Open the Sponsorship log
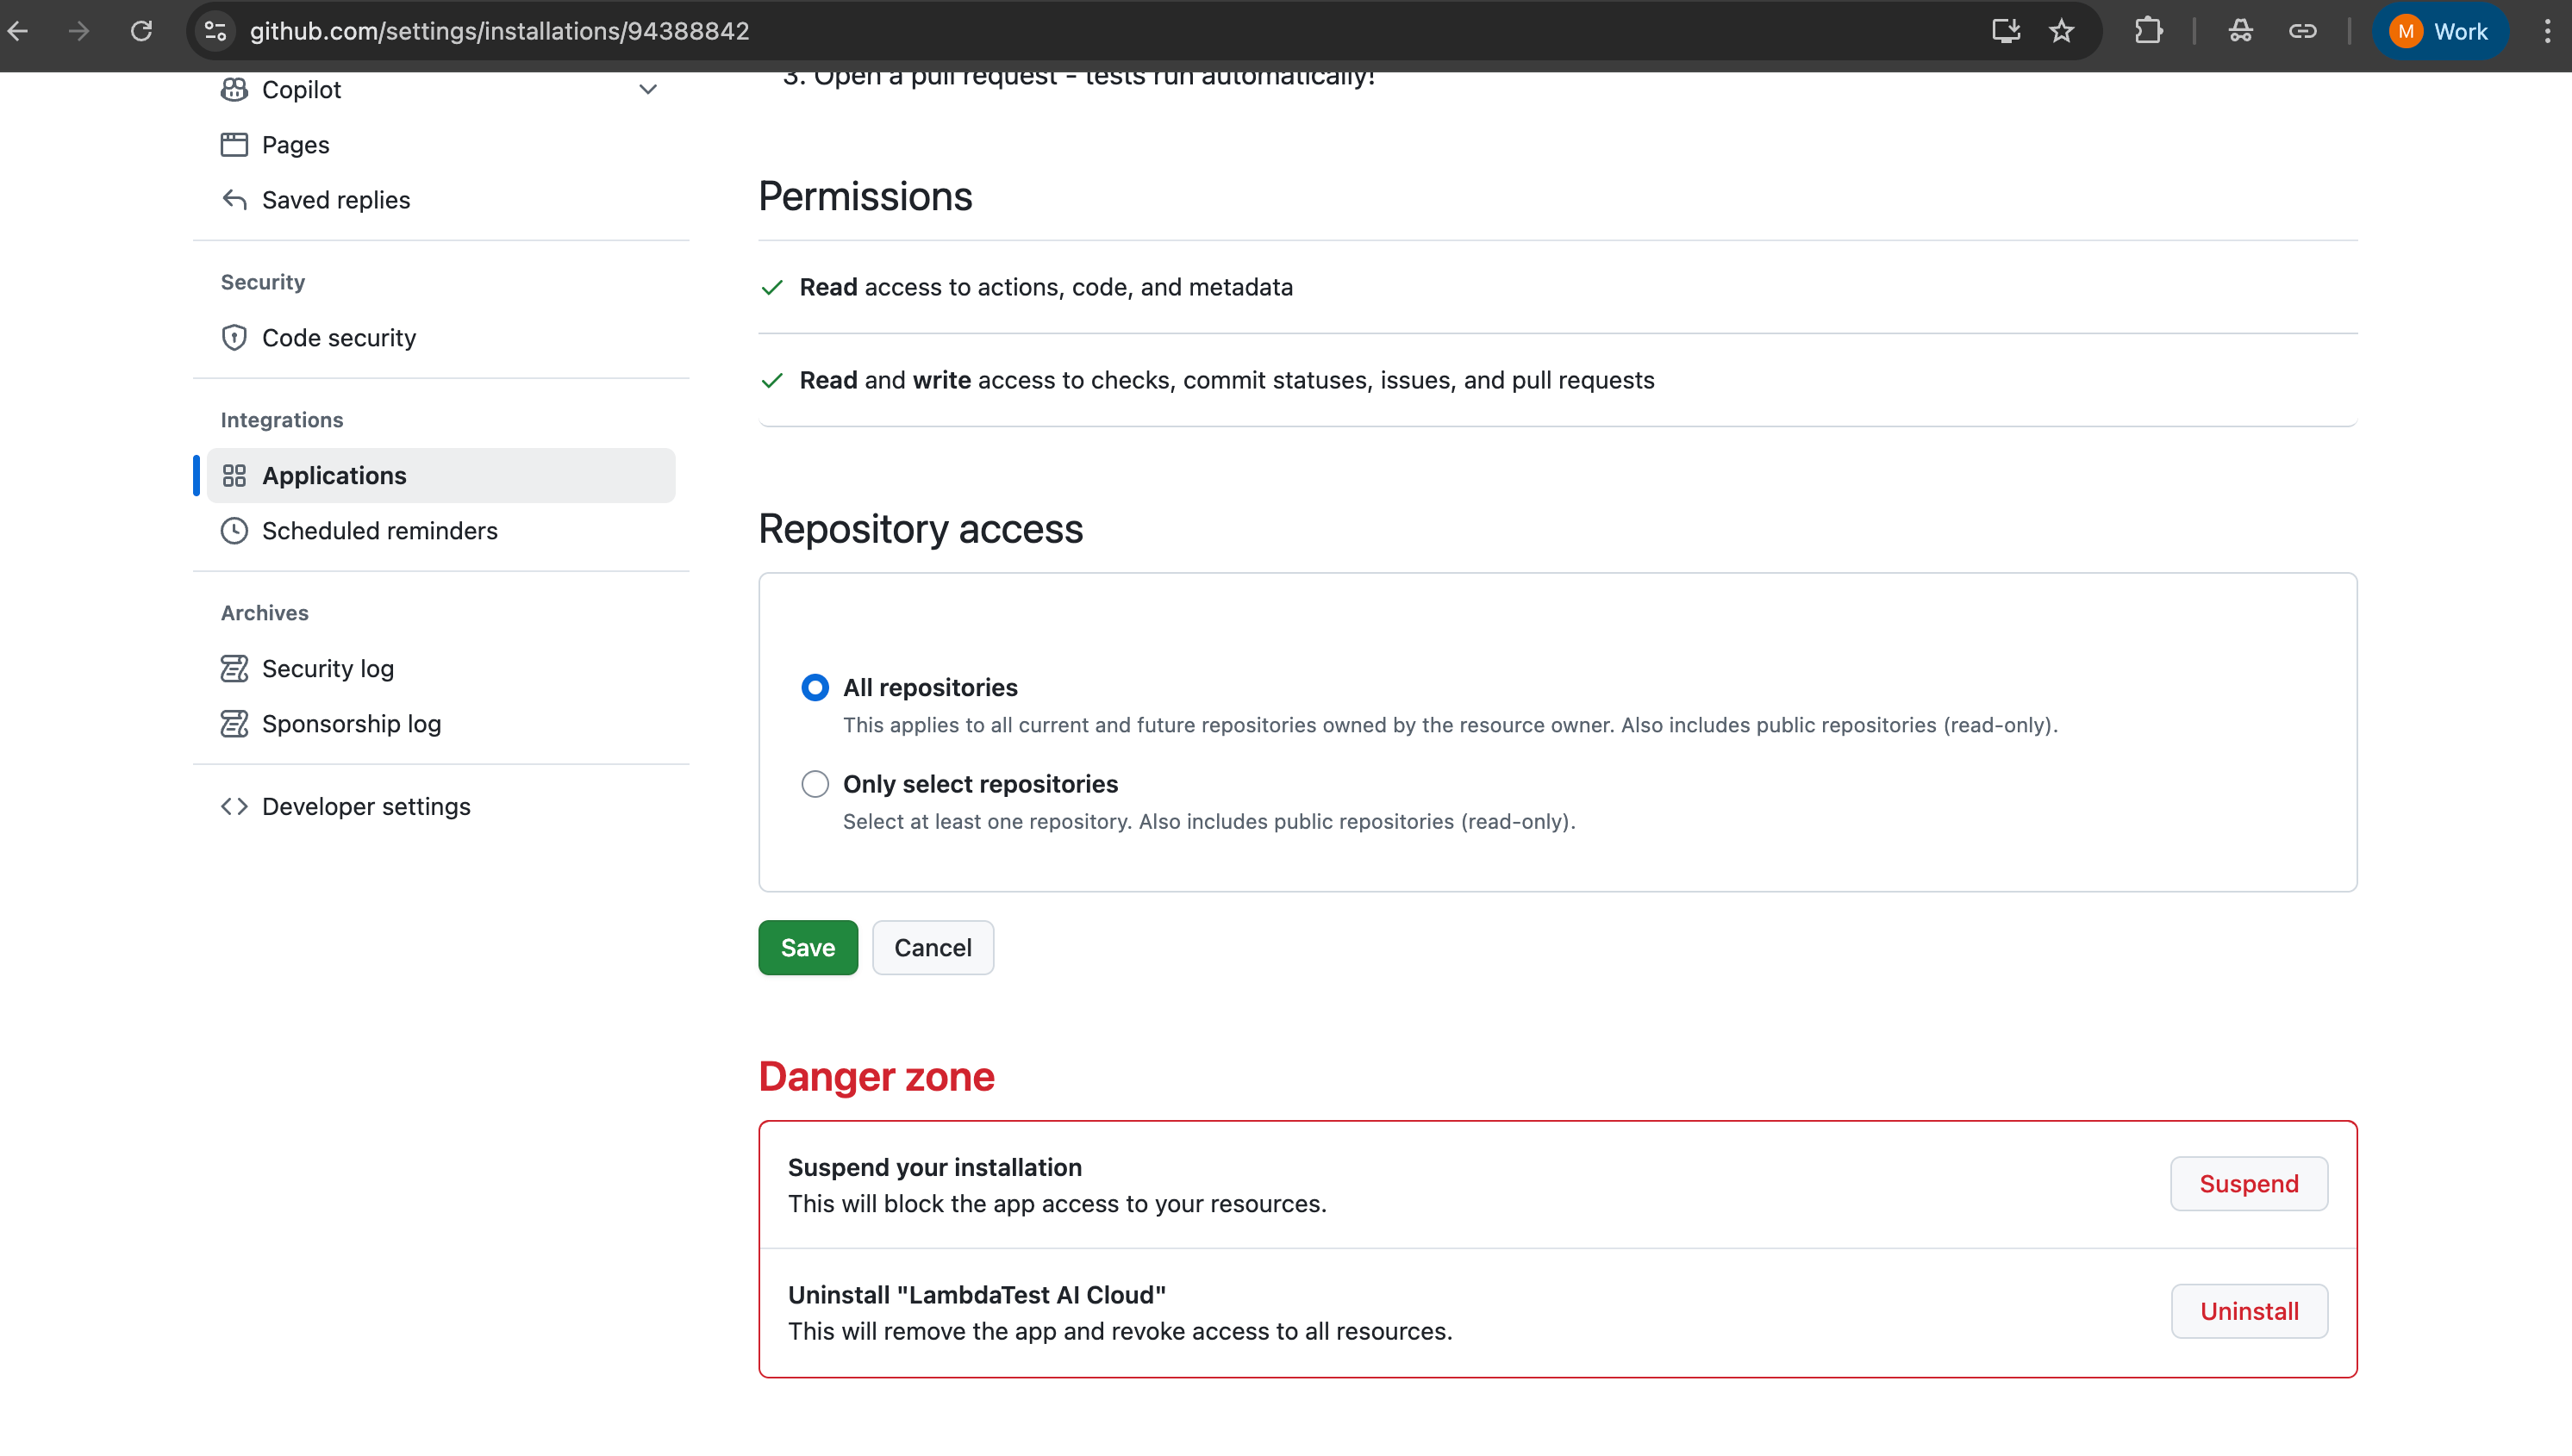This screenshot has height=1456, width=2572. tap(351, 723)
